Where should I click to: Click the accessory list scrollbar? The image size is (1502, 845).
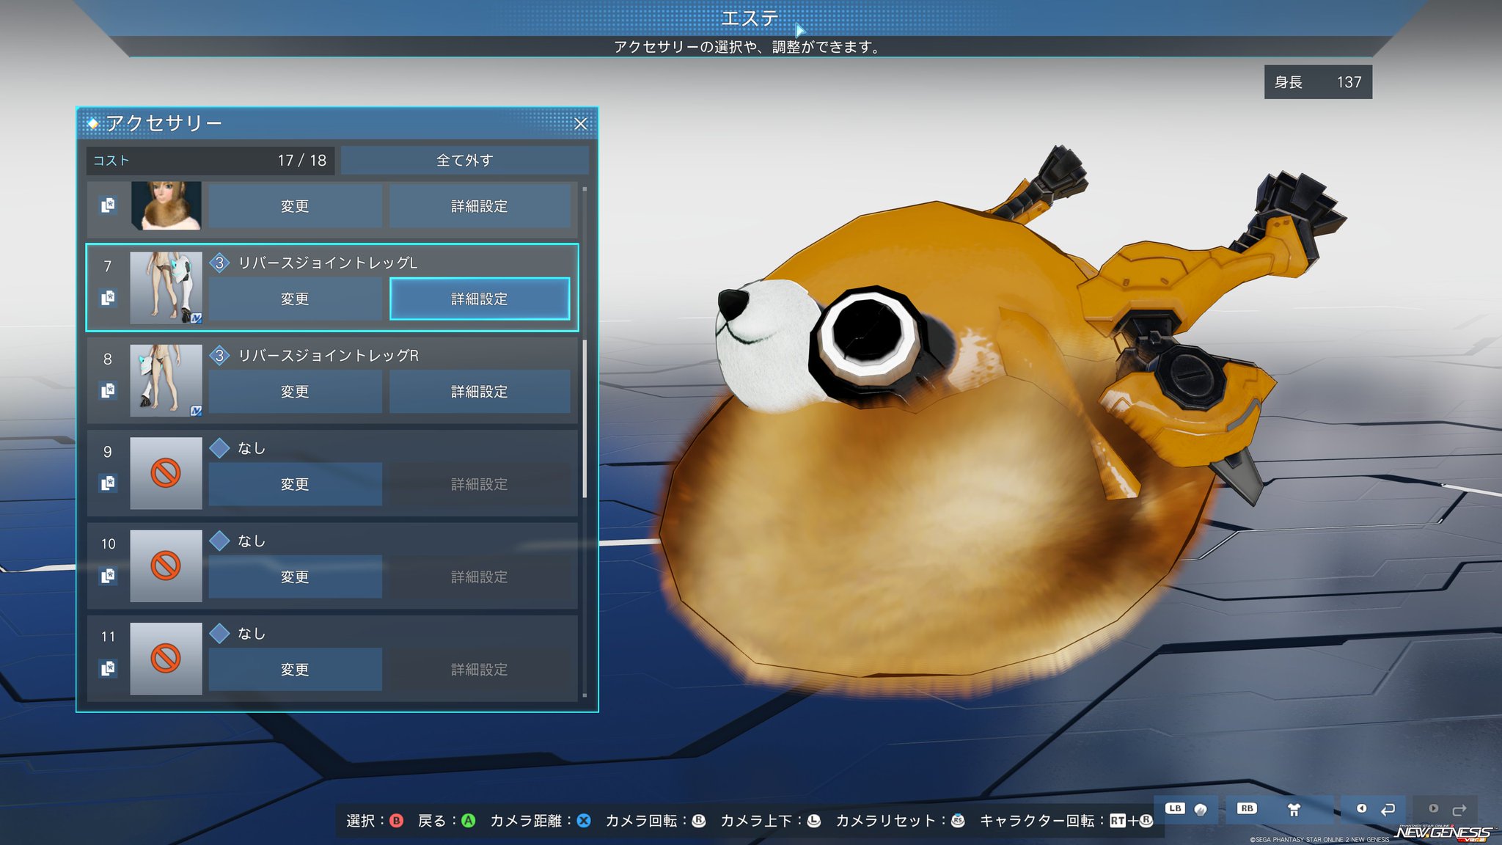[585, 418]
